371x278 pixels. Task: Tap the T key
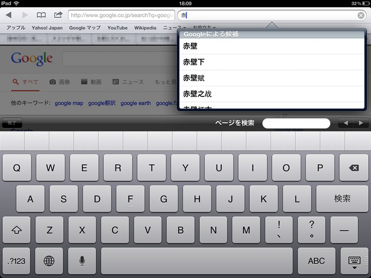pos(152,168)
